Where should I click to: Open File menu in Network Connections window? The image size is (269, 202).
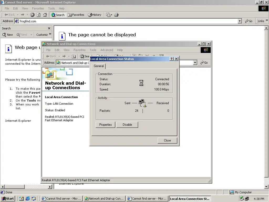point(48,50)
